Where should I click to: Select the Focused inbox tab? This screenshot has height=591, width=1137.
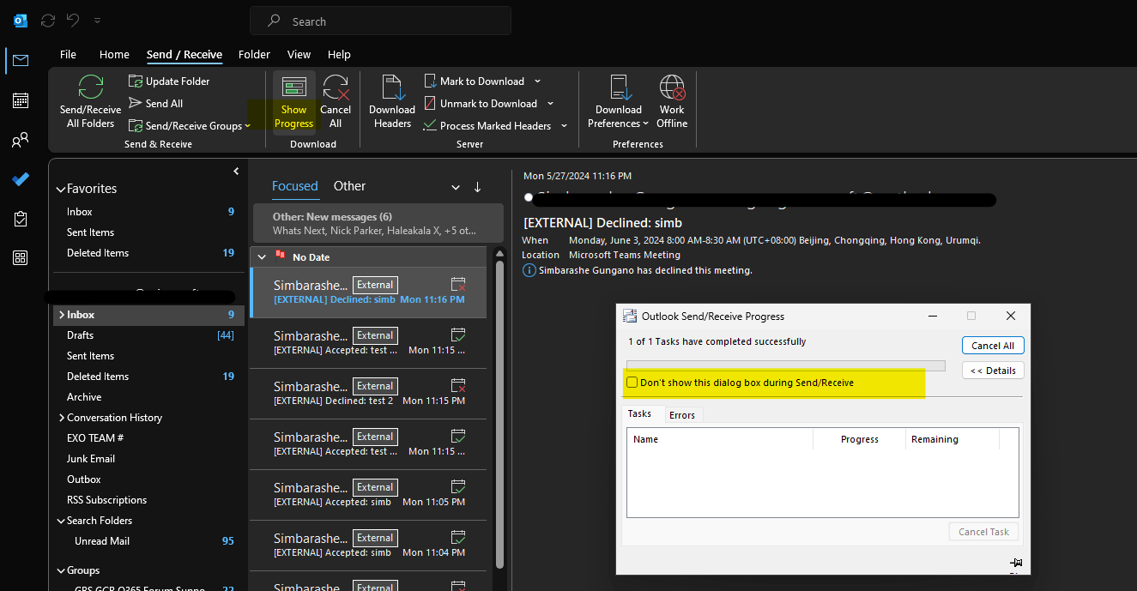tap(295, 186)
